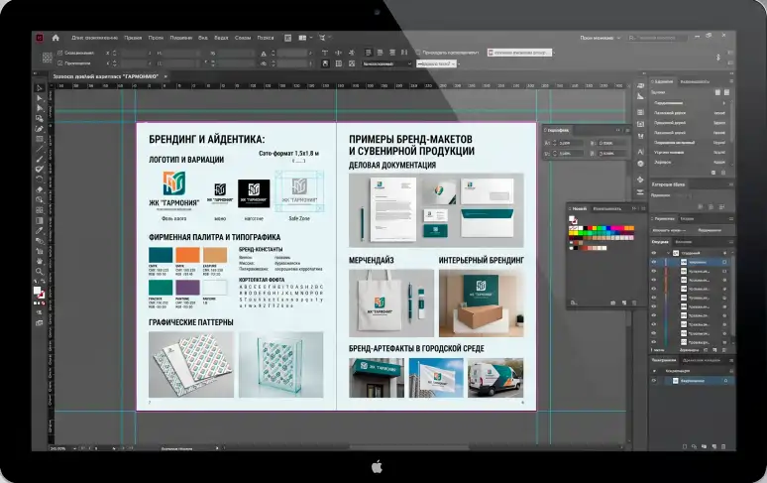
Task: Select the van image under "БРЕНД-АРТЕФАКТЫ В ГОРОДСКОЙ СРЕДЕ"
Action: 495,378
